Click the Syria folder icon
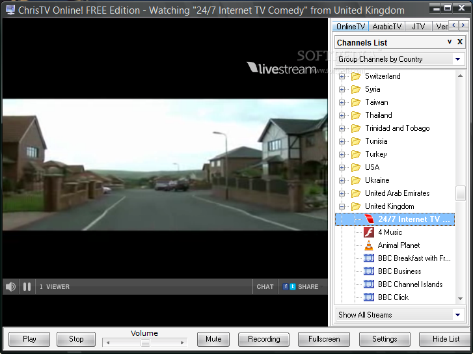The image size is (473, 354). pos(356,89)
